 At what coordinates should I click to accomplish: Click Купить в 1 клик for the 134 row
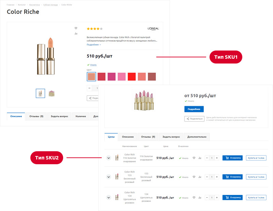[x=256, y=198]
